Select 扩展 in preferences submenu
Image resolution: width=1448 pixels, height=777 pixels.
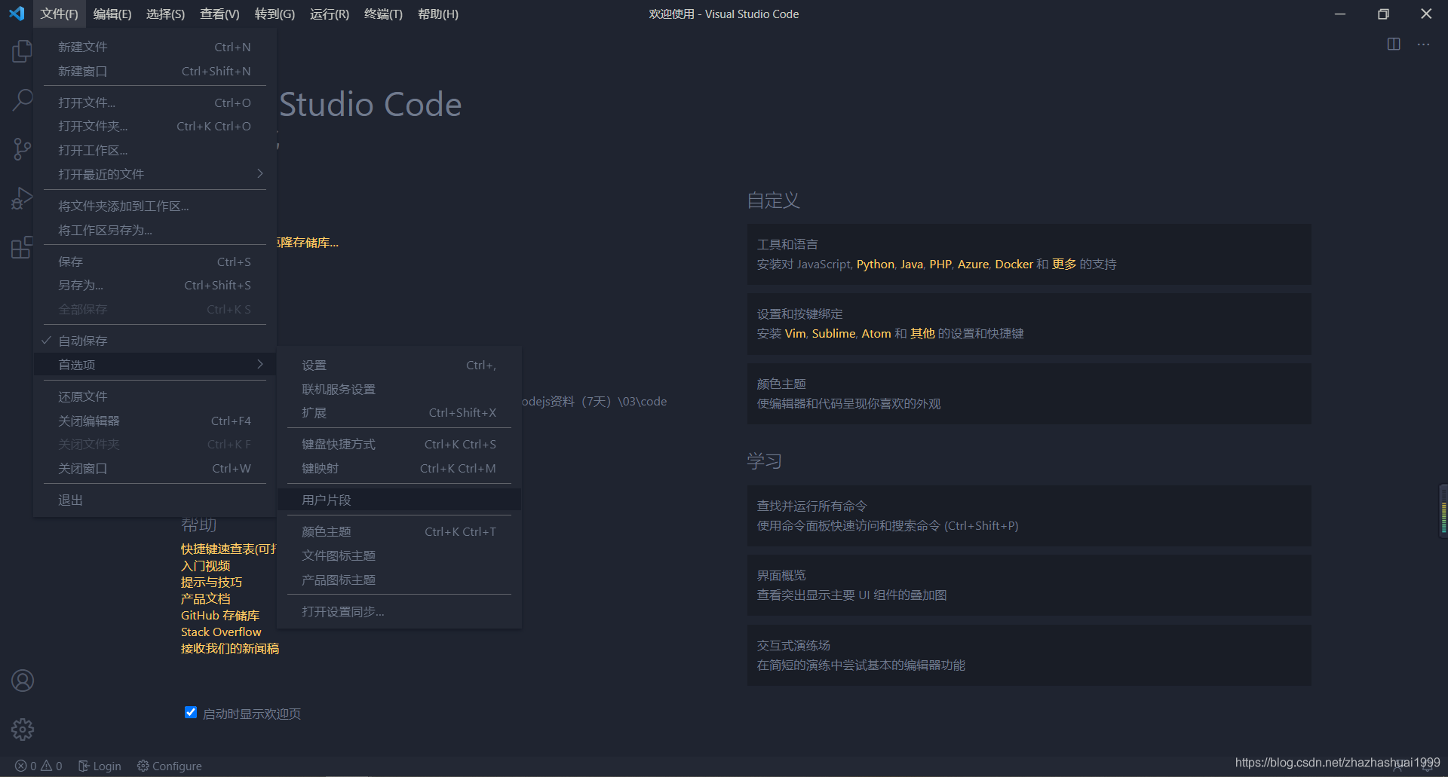399,412
